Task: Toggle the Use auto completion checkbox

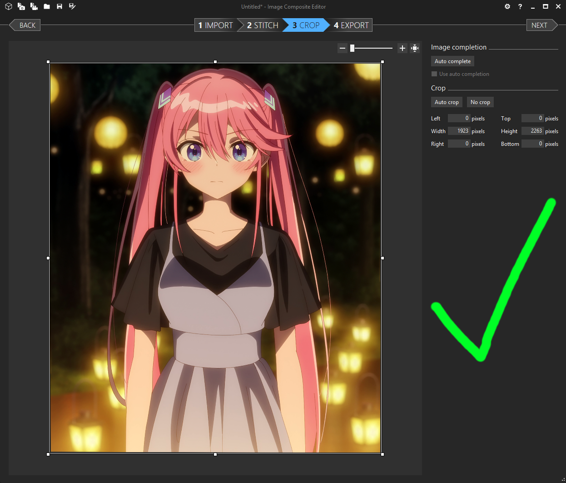Action: 434,74
